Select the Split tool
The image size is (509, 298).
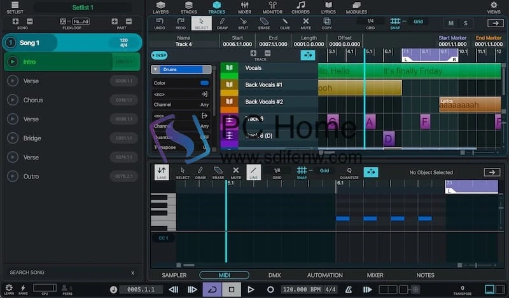point(243,24)
